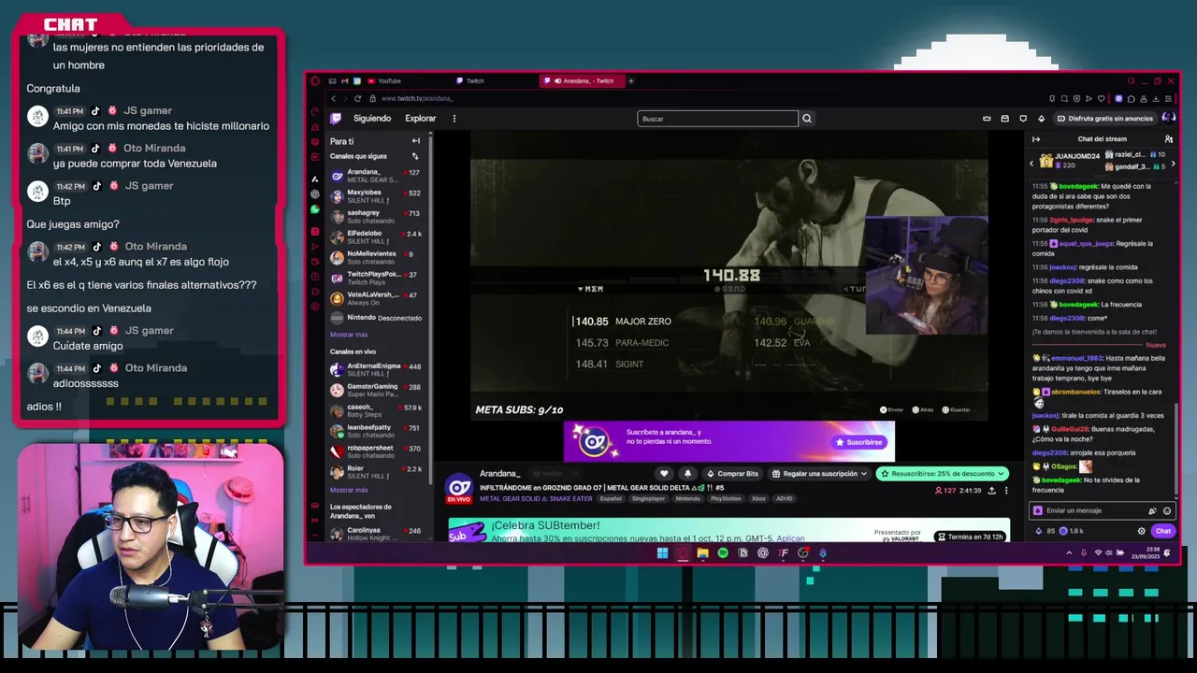Open GamsterGaming live channel
Screen dimensions: 1197x673
[378, 391]
